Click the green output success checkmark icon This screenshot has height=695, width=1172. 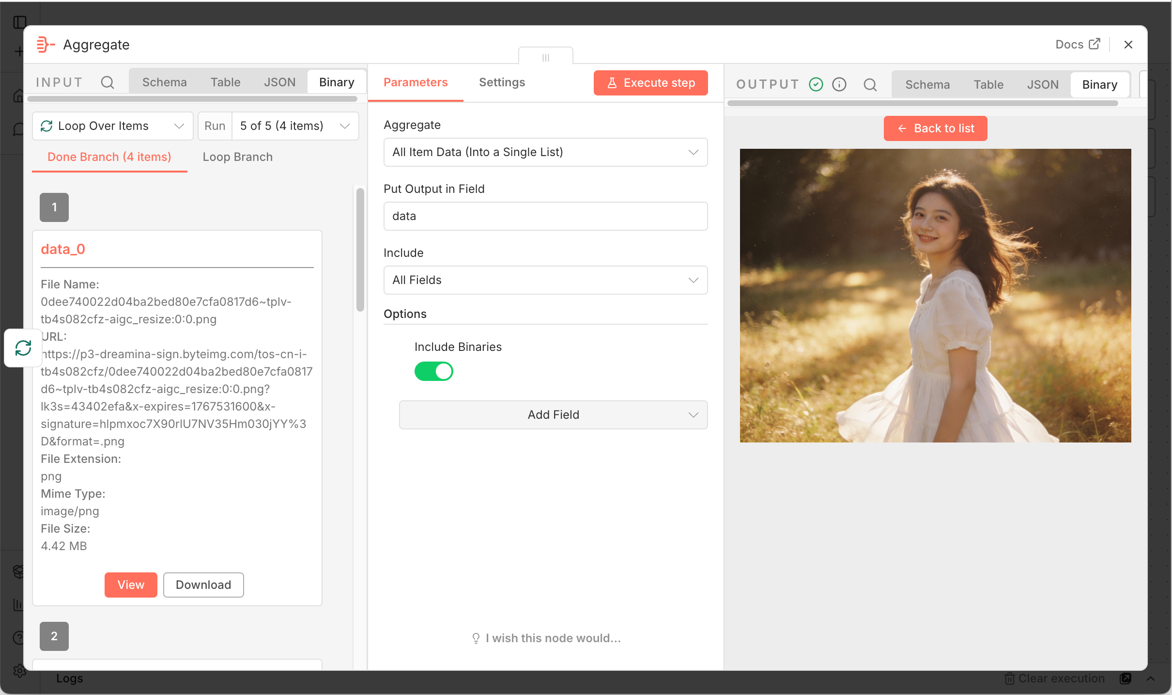pos(816,85)
